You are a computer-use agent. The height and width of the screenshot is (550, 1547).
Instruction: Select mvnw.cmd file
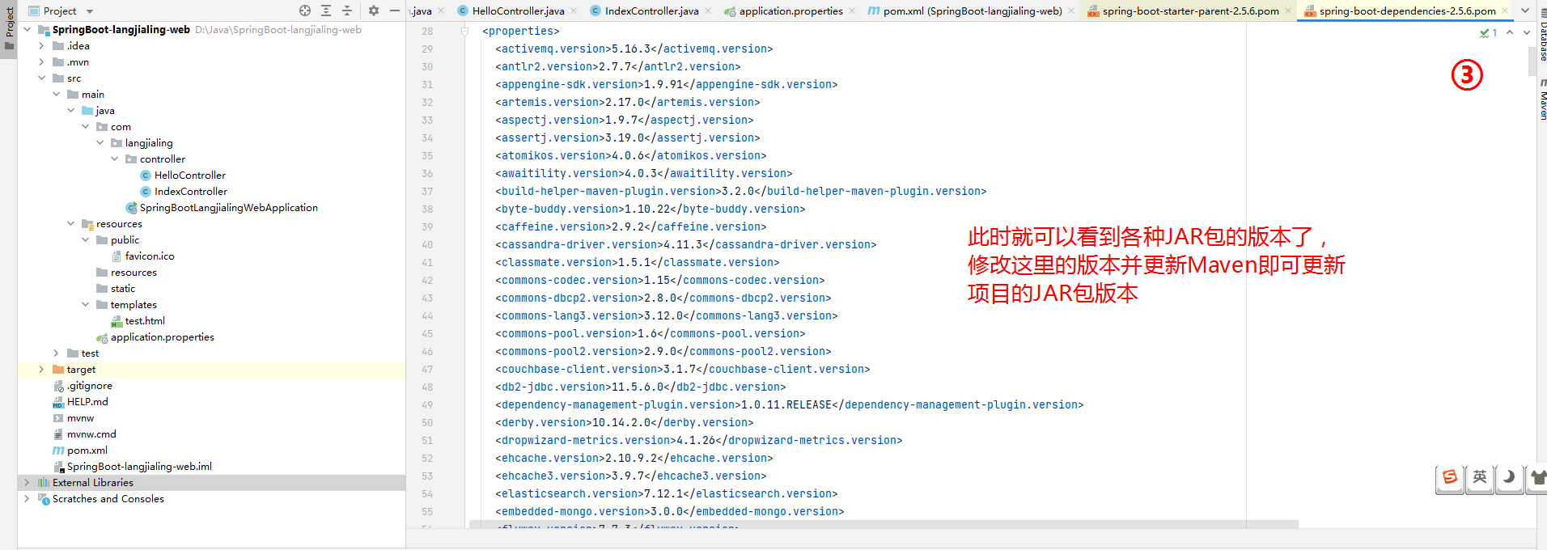(x=91, y=434)
